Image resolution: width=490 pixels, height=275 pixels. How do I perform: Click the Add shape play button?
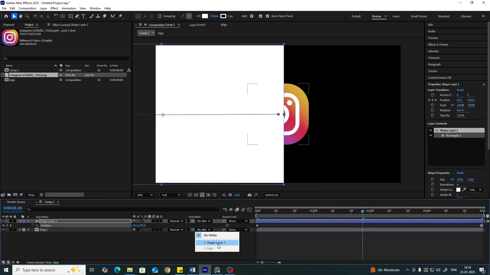click(x=252, y=16)
